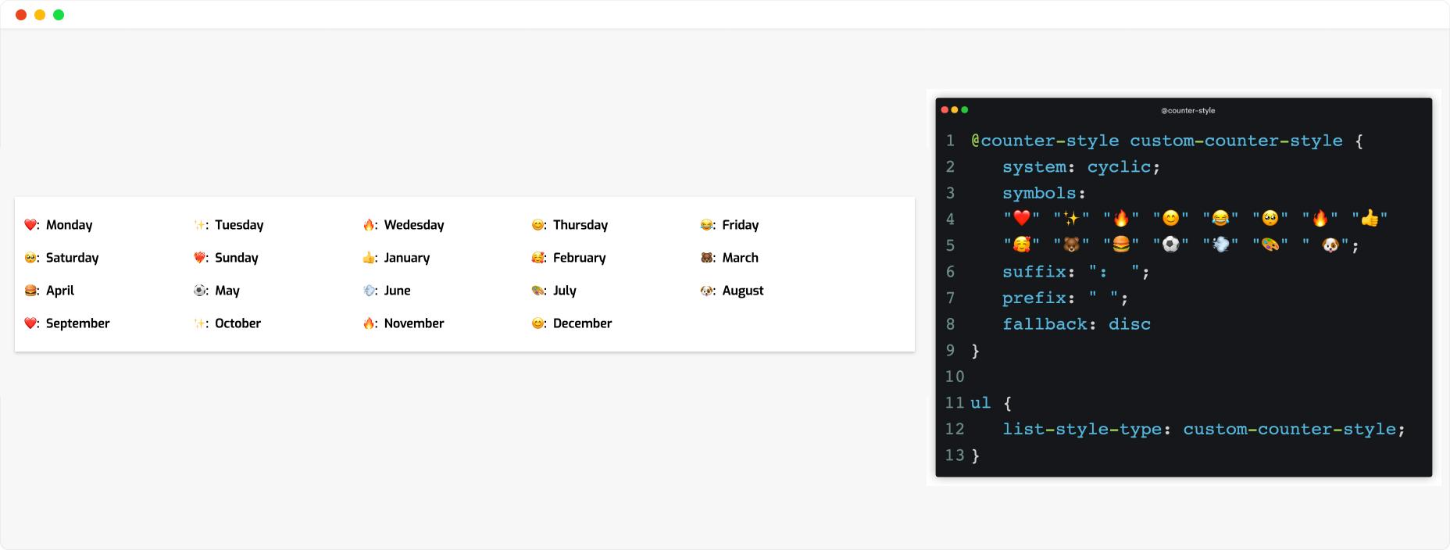Click the green dot of the outer window

click(x=59, y=15)
